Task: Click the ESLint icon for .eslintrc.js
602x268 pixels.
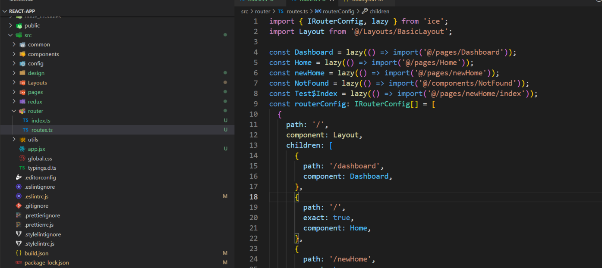Action: pyautogui.click(x=19, y=196)
